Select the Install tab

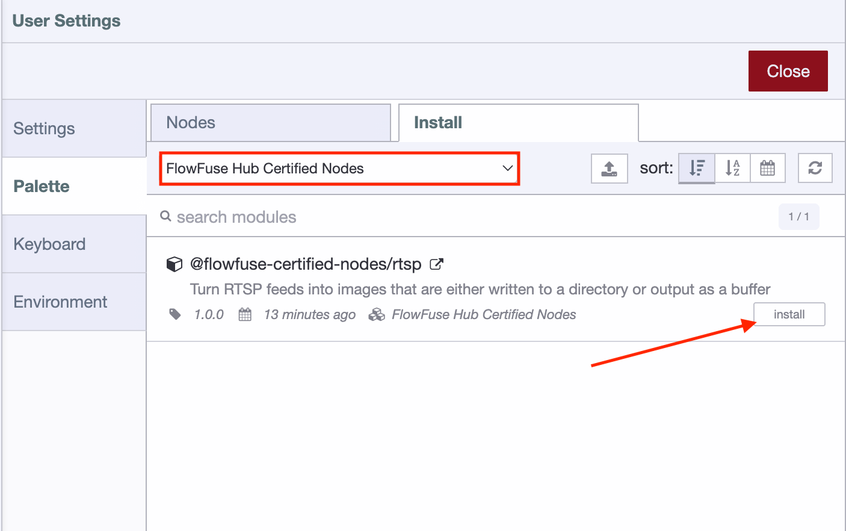(x=519, y=123)
